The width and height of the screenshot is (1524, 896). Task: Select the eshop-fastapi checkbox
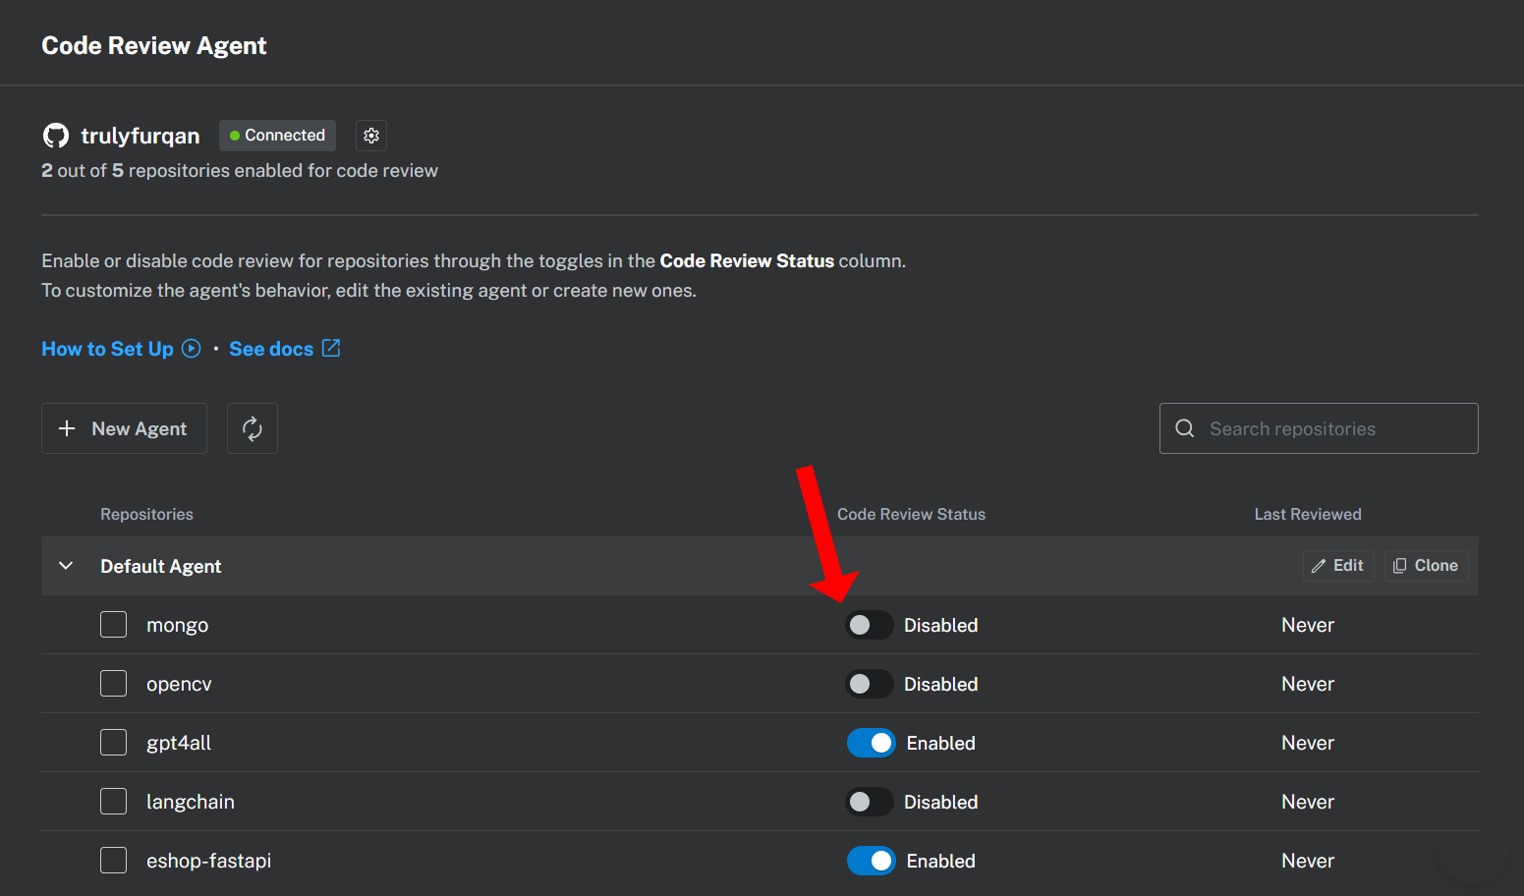[x=114, y=861]
